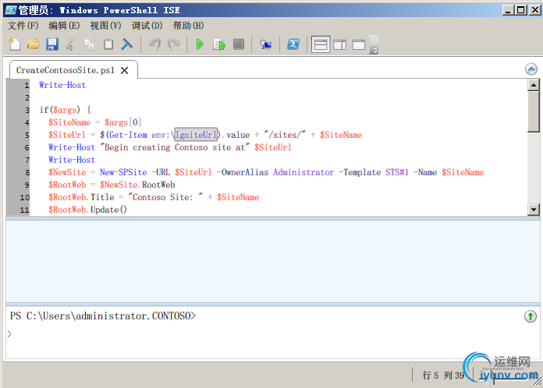Open 调试(D) menu

click(x=147, y=26)
